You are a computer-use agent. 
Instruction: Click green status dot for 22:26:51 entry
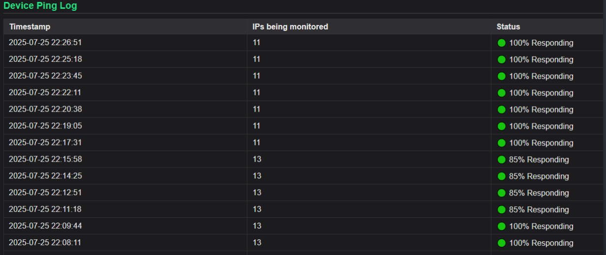click(x=502, y=43)
